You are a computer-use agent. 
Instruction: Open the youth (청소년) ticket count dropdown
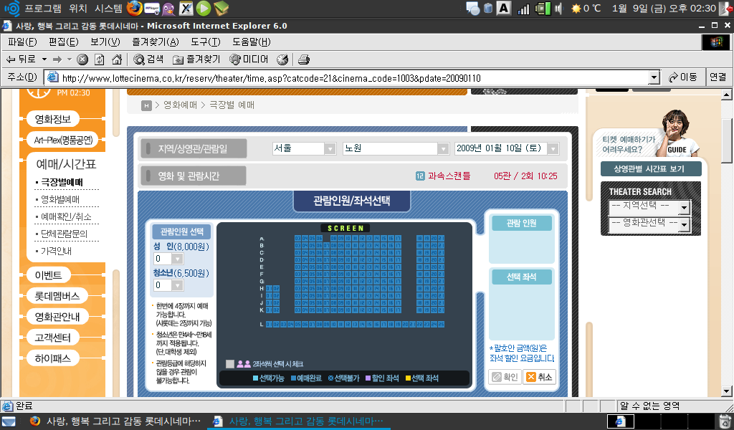coord(168,285)
